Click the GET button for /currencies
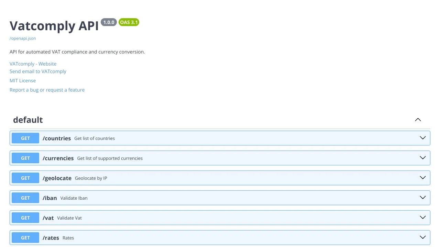 [25, 158]
